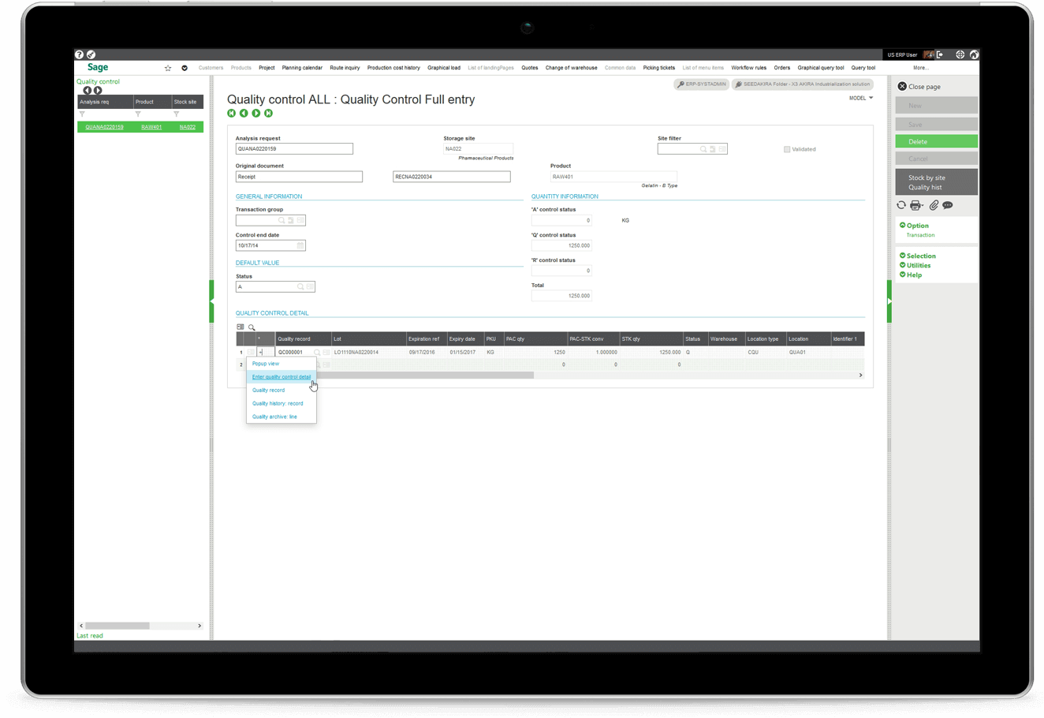This screenshot has height=718, width=1044.
Task: Expand the Utilities section
Action: 915,265
